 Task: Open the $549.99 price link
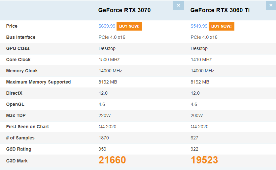click(x=199, y=26)
